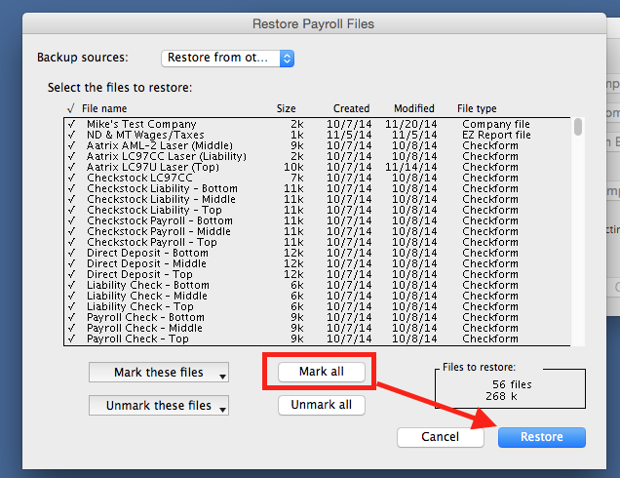Sort by Modified column header

[413, 108]
